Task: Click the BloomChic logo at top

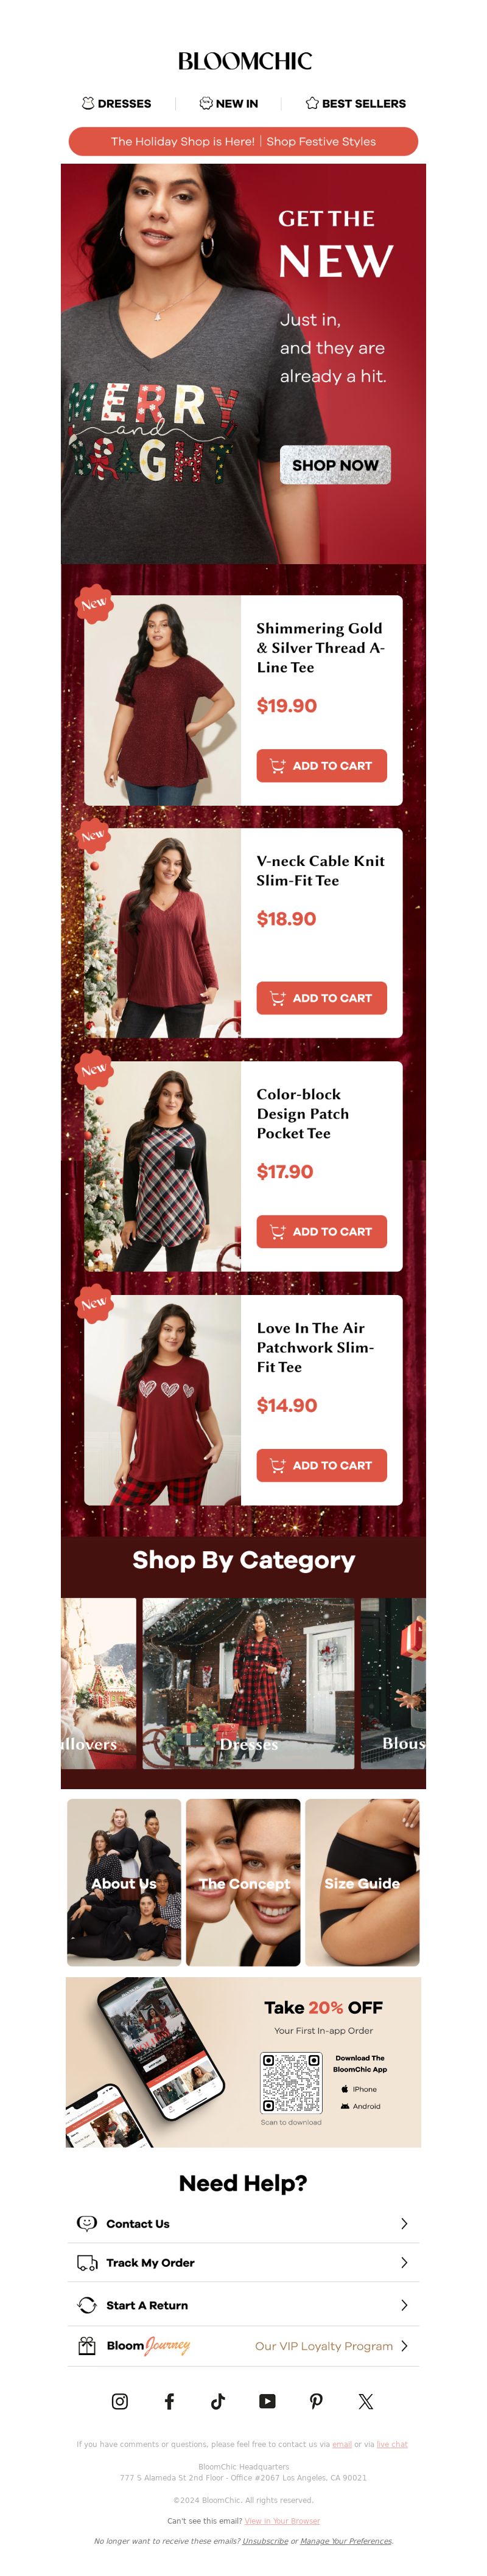Action: pyautogui.click(x=244, y=61)
